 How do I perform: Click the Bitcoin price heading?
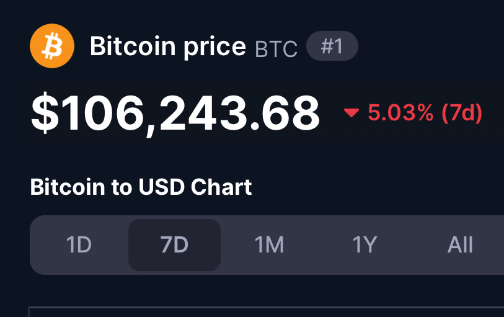168,47
